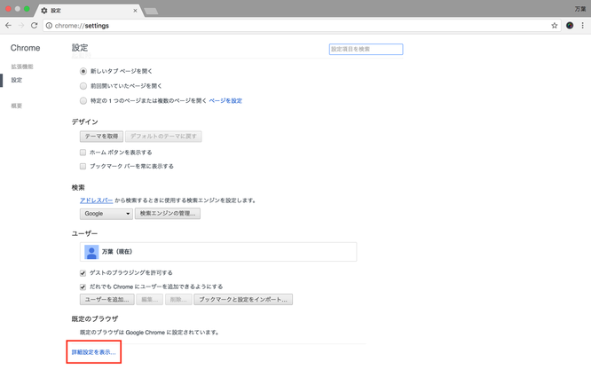Focus the 設定項目を検索 search field
The height and width of the screenshot is (369, 591).
coord(366,49)
